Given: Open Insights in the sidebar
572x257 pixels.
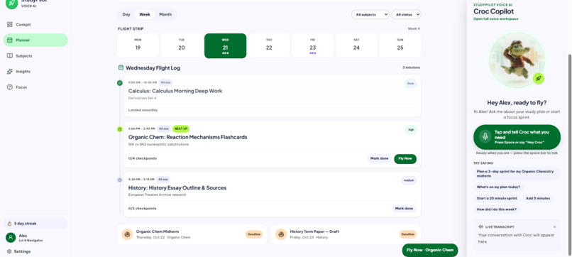Looking at the screenshot, I should click(35, 72).
